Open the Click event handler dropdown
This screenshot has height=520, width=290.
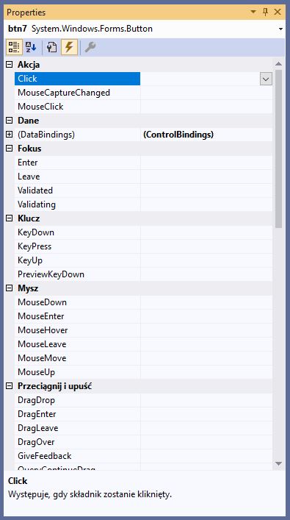266,79
